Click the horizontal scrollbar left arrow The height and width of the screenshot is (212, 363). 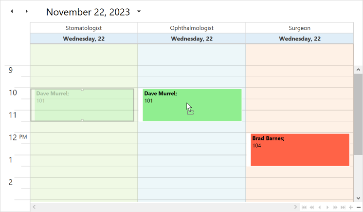[x=34, y=207]
